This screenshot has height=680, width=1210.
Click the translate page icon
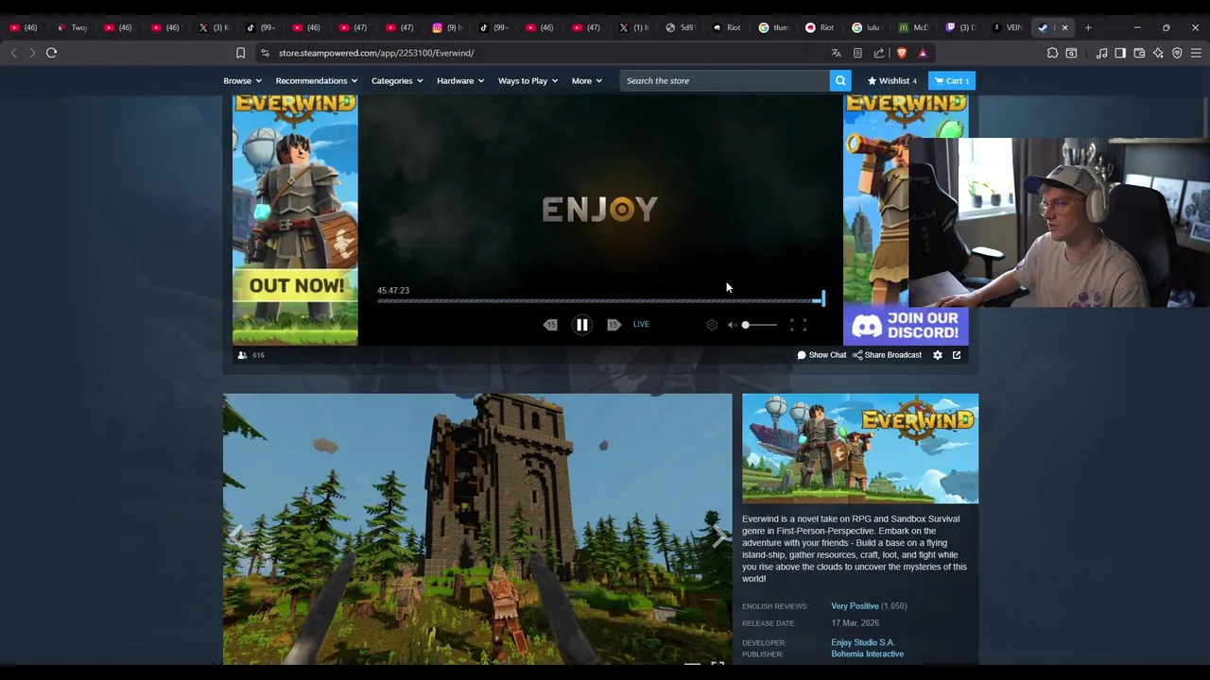coord(836,53)
